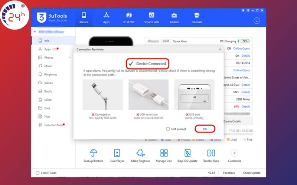The width and height of the screenshot is (297, 185).
Task: Expand the Photos chevron in sidebar
Action: tap(69, 57)
